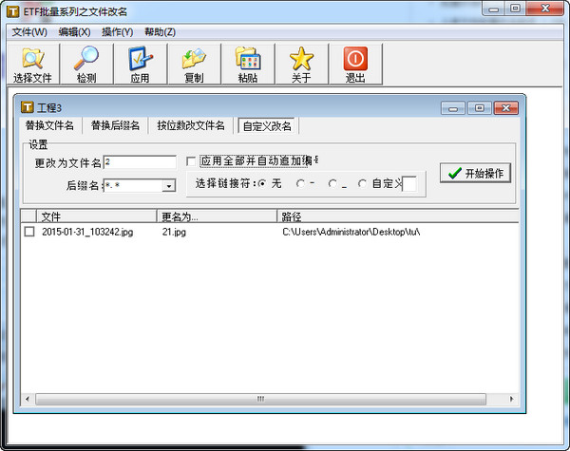Click the 更改为文件名 input field
Screen dimensions: 570x451
pyautogui.click(x=140, y=162)
